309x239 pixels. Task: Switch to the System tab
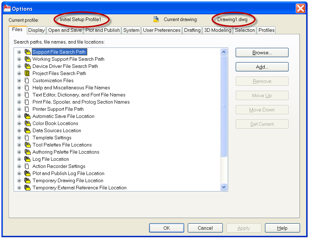click(x=131, y=30)
